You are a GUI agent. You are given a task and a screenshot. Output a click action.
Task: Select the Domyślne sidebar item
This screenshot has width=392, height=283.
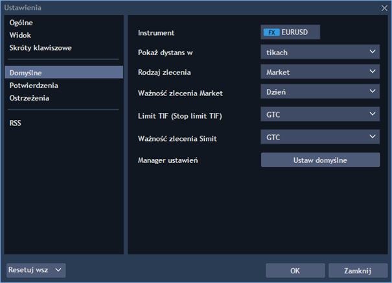26,73
